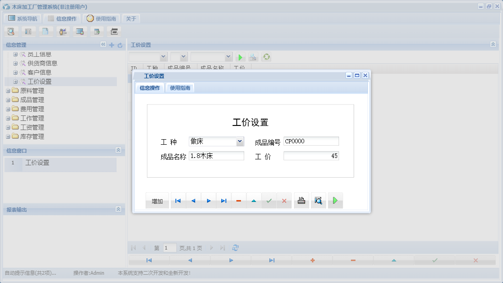Click the green run arrow beside the dropdowns

coord(240,57)
